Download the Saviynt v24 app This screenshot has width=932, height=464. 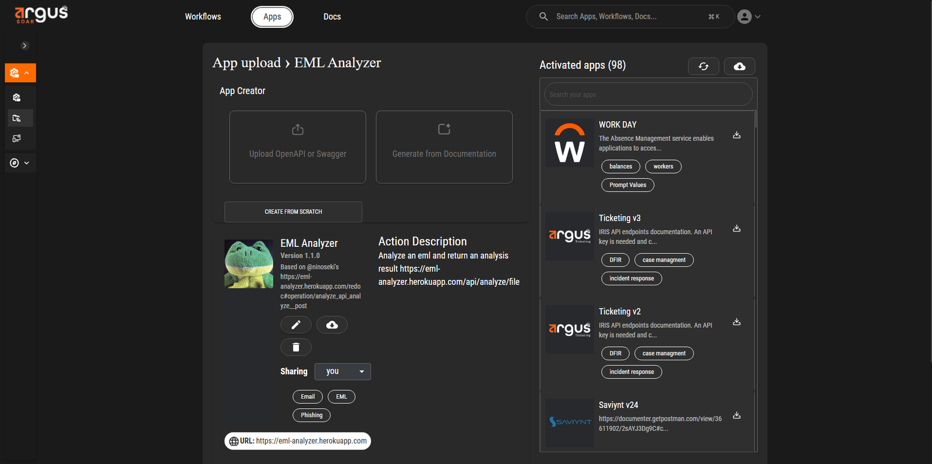click(x=736, y=416)
